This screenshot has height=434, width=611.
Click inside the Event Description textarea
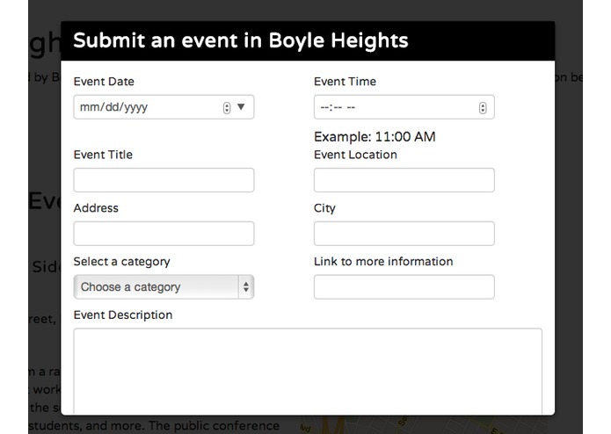tap(308, 372)
